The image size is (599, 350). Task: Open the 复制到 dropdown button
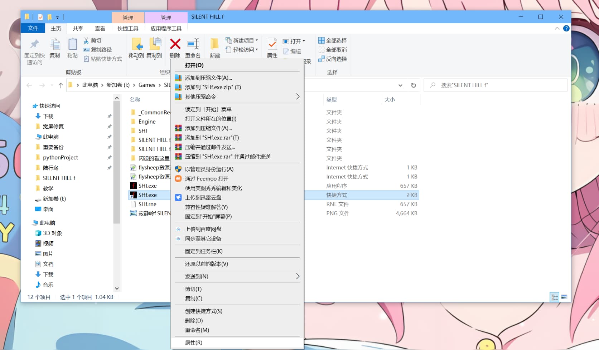tap(154, 49)
